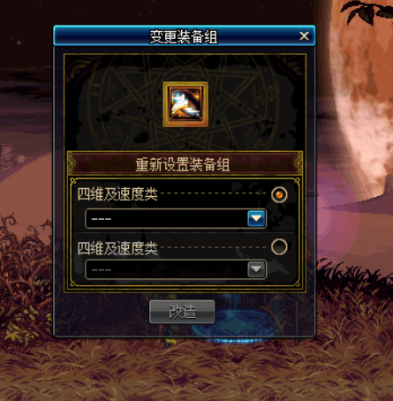Click the 变更装备组 title bar text
The height and width of the screenshot is (401, 393).
coord(184,37)
